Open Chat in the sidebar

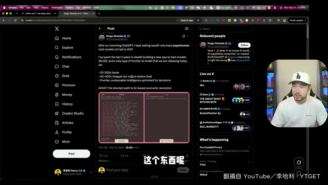click(62, 66)
